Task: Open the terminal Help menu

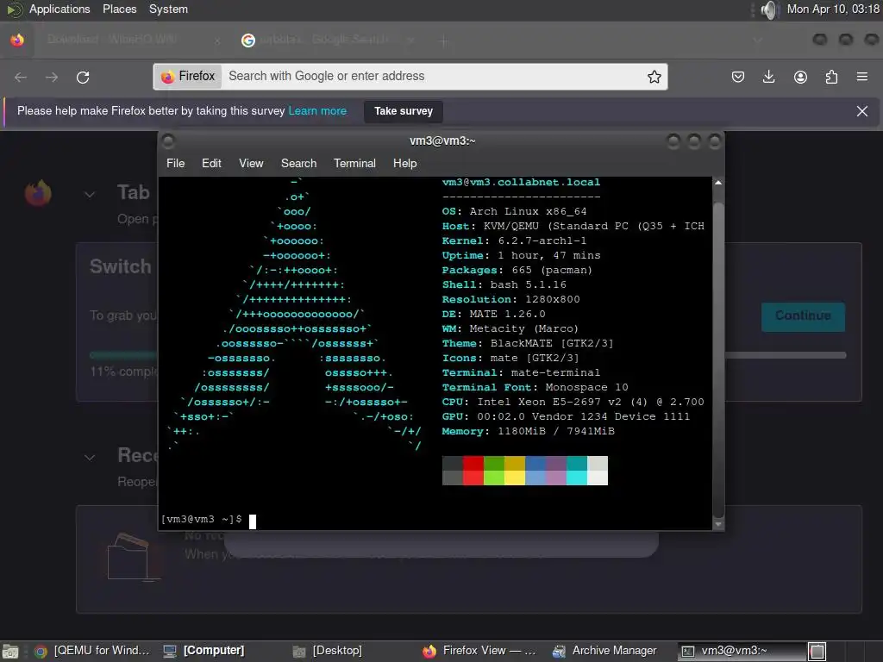Action: 405,163
